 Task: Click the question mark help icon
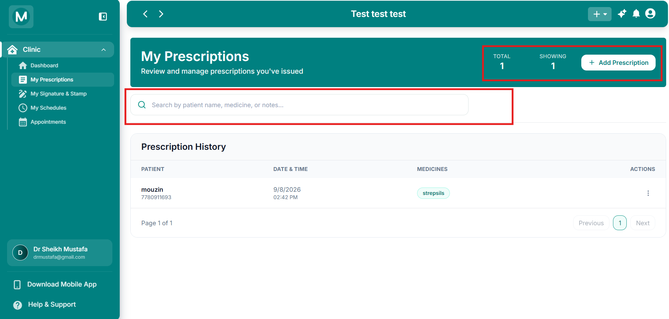(18, 305)
